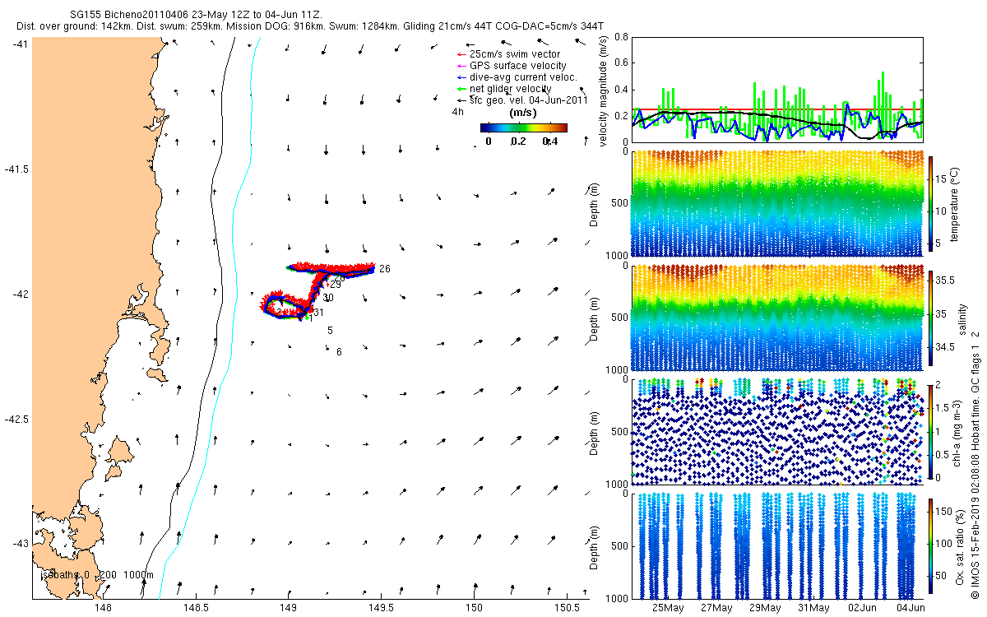
Task: Click inside the velocity magnitude time-series plot
Action: (777, 89)
